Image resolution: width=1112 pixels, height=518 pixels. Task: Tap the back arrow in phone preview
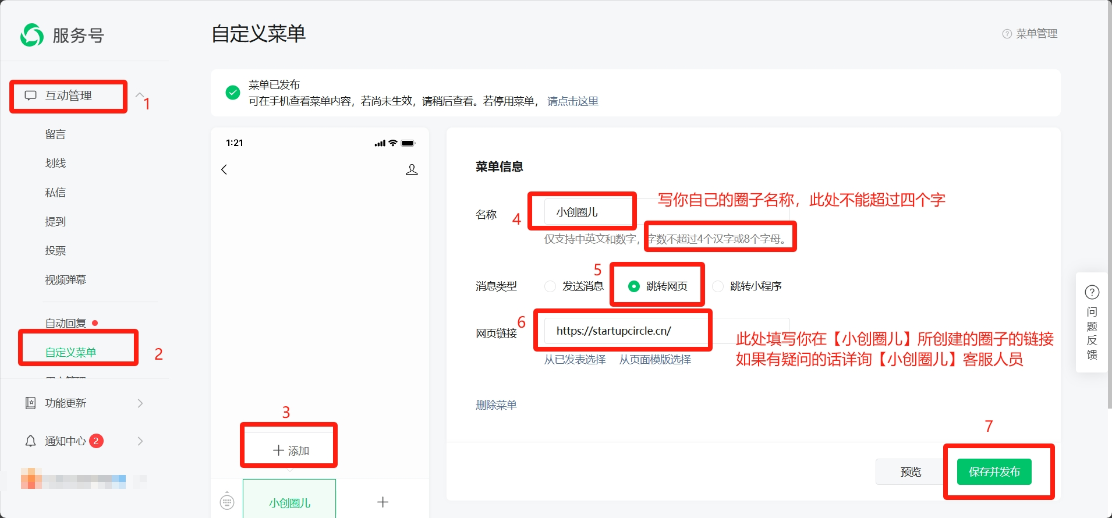tap(224, 169)
